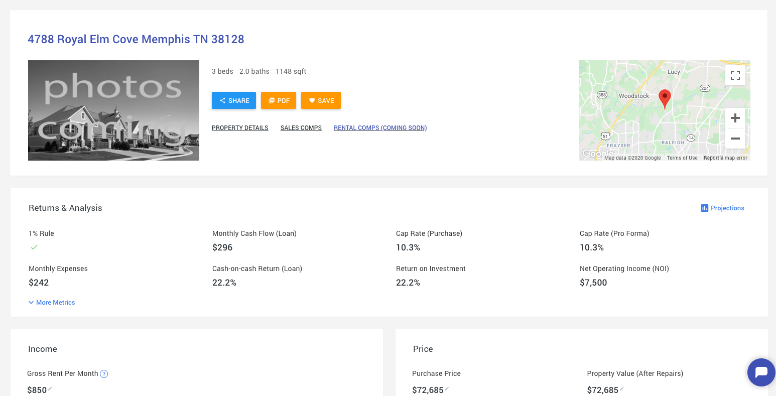
Task: Share this property listing
Action: 234,100
